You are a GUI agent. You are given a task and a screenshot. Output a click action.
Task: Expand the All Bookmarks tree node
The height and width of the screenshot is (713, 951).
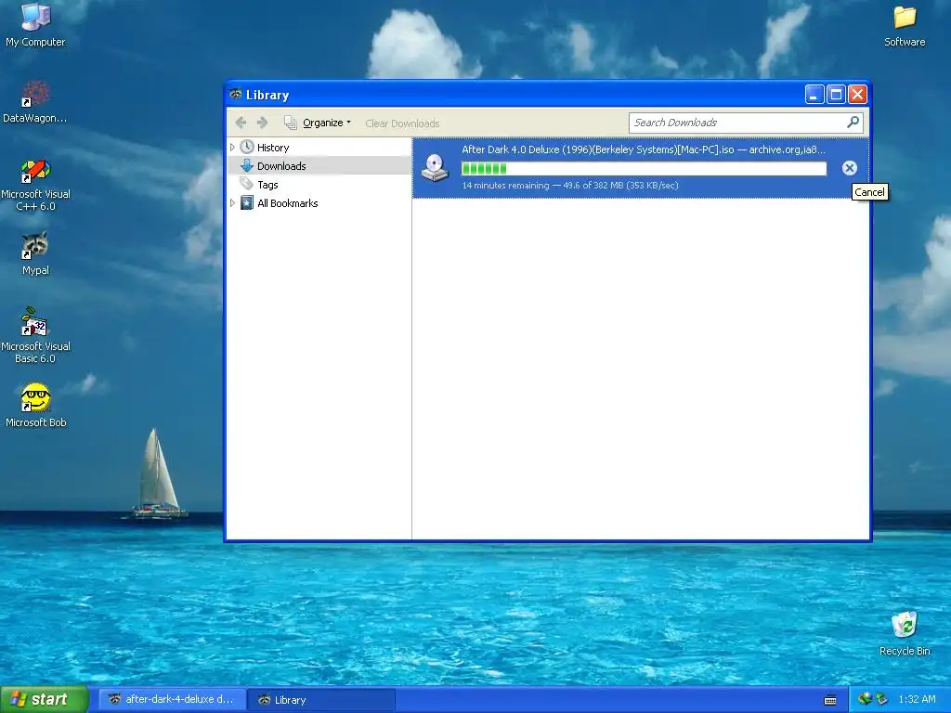pos(232,203)
